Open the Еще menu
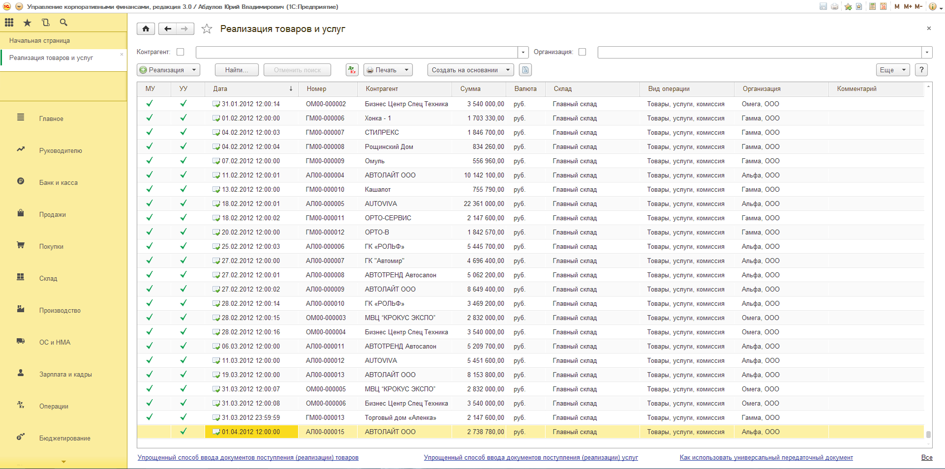This screenshot has width=945, height=469. coord(893,70)
